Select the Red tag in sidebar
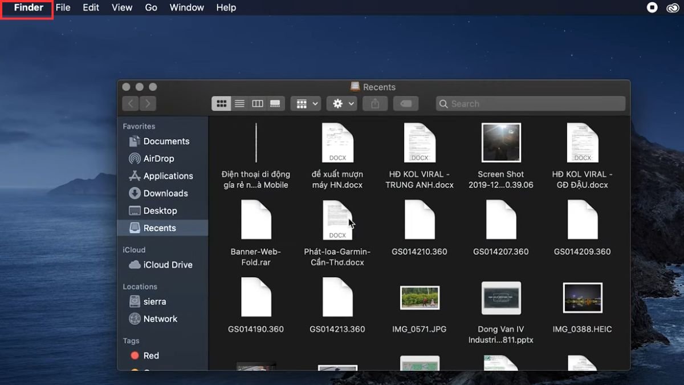684x385 pixels. [150, 355]
